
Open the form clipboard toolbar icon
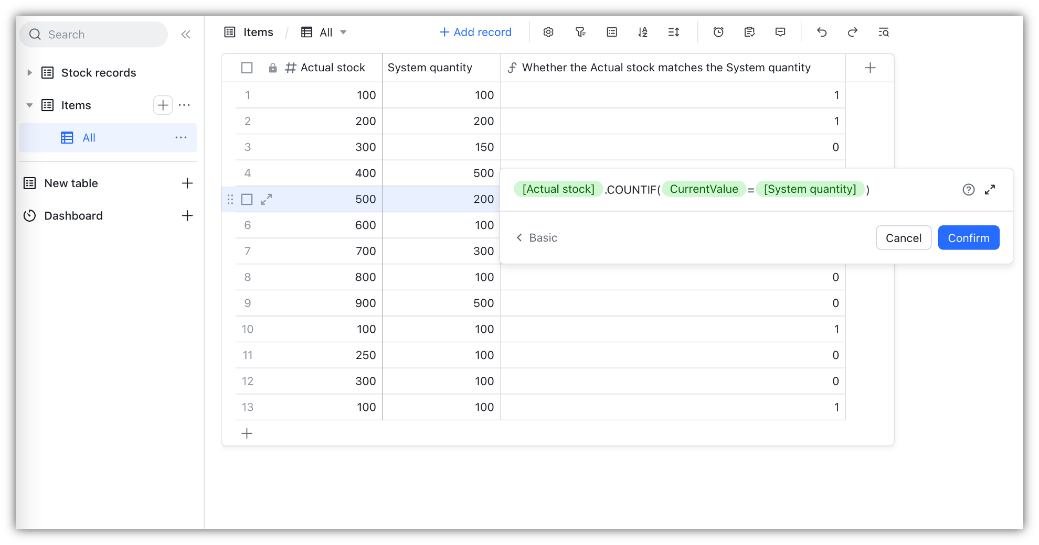(x=749, y=32)
